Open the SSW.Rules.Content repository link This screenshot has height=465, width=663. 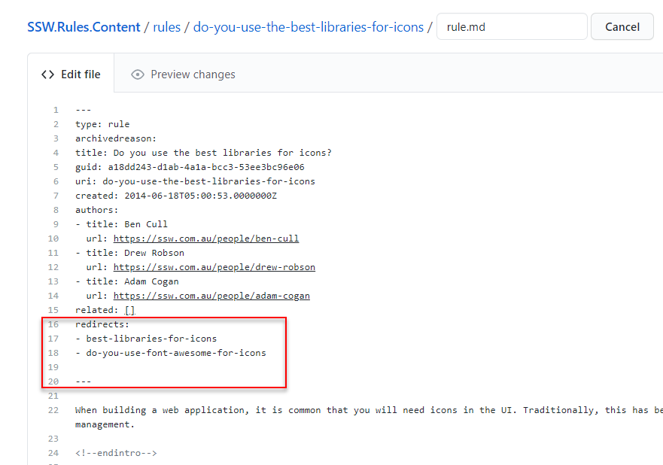[x=84, y=26]
